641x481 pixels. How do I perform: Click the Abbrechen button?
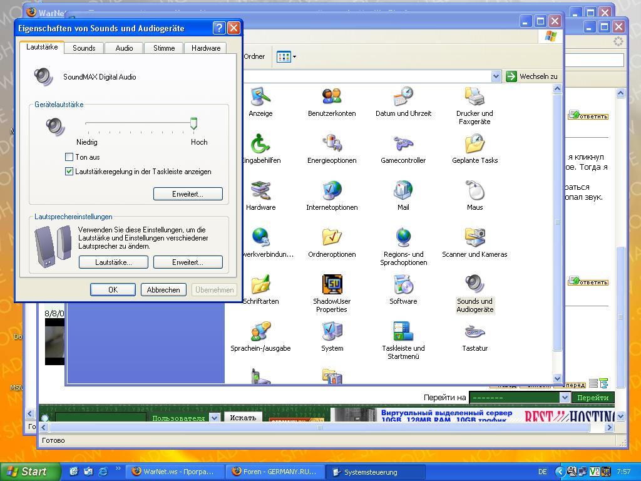(x=163, y=290)
